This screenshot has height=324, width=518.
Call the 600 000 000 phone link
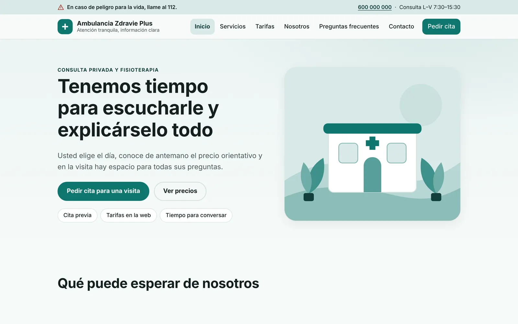[x=375, y=7]
